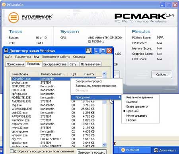
Task: Set priority to Низкий
Action: coord(140,120)
